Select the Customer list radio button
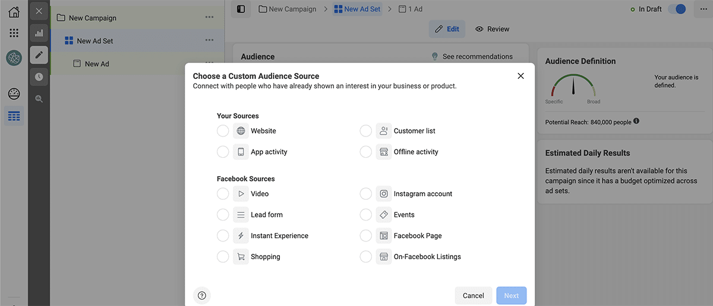This screenshot has width=713, height=306. [x=366, y=131]
